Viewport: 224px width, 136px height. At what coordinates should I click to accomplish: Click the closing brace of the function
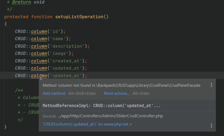click(5, 127)
